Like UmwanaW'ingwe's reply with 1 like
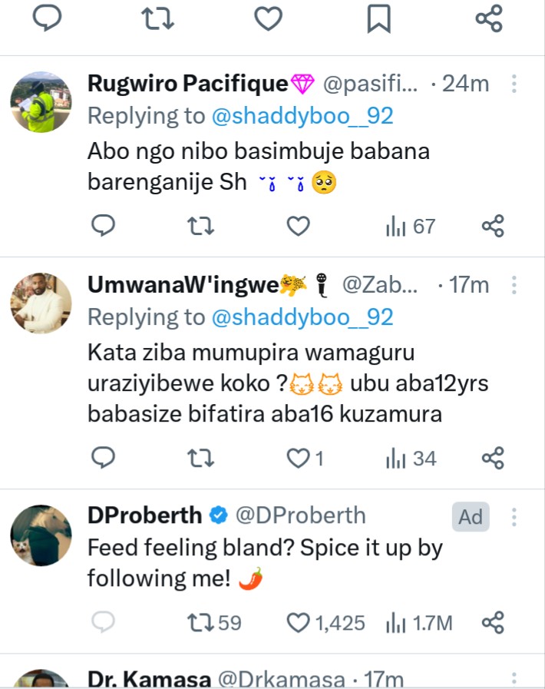 coord(298,459)
